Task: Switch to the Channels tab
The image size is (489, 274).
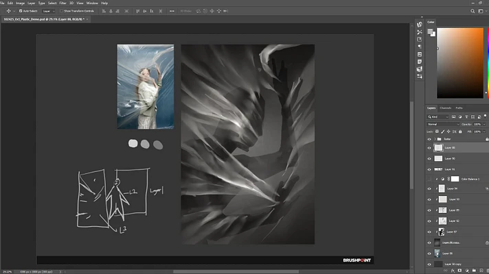Action: point(445,108)
